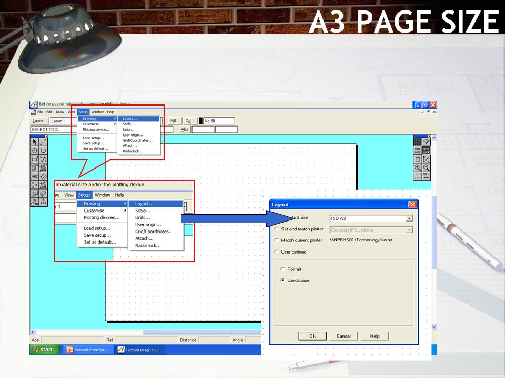Select the S-shaped curve tool
This screenshot has height=378, width=505.
click(x=43, y=159)
